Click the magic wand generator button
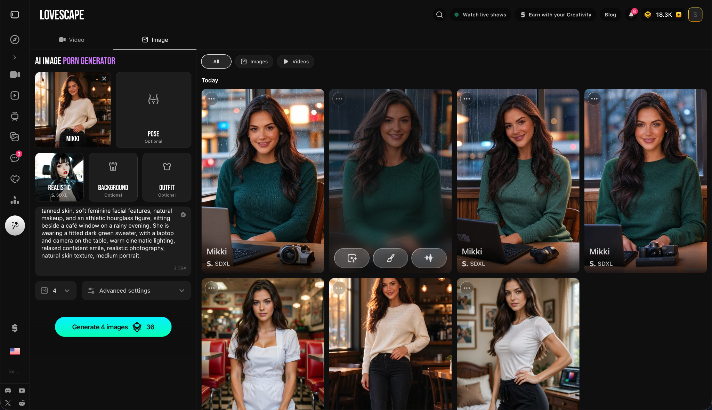This screenshot has width=712, height=410. click(x=15, y=226)
